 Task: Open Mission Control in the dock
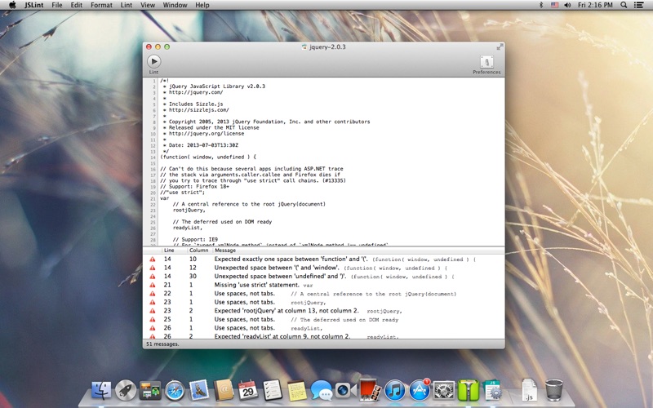150,390
